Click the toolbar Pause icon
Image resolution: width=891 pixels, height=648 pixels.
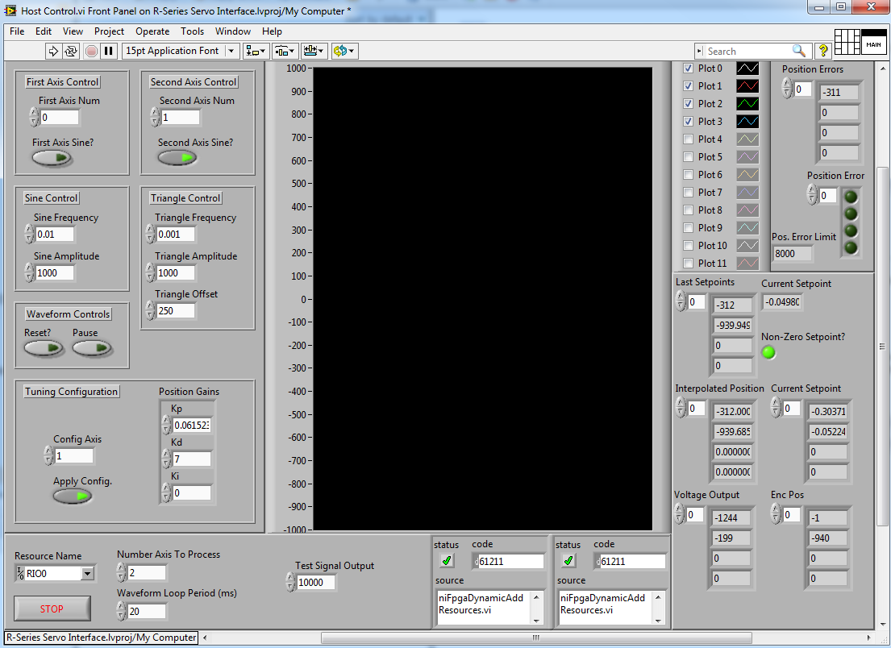[108, 51]
